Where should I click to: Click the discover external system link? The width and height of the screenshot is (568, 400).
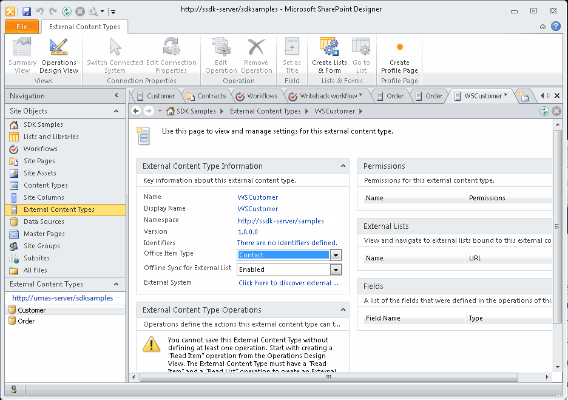click(288, 283)
